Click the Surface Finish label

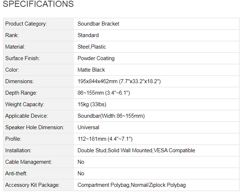23,58
